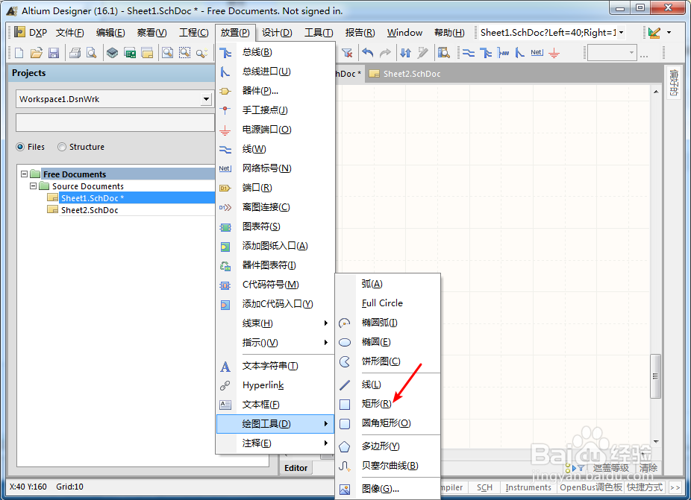Viewport: 691px width, 500px height.
Task: Select the Structure radio button
Action: [x=62, y=147]
